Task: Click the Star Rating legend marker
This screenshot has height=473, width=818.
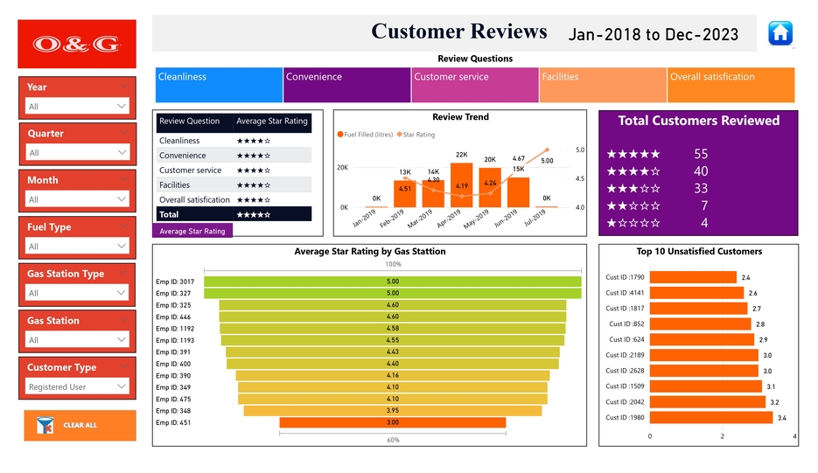Action: click(x=400, y=135)
